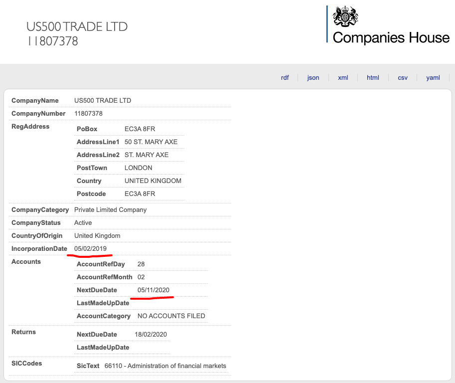The height and width of the screenshot is (383, 455).
Task: Select the CountryOfOrigin label
Action: (37, 236)
